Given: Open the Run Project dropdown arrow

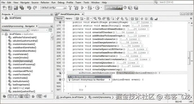Looking at the screenshot, I should pos(86,8).
